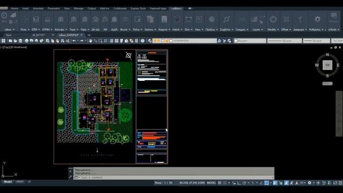
Task: Toggle snap mode in status bar
Action: pos(225,183)
